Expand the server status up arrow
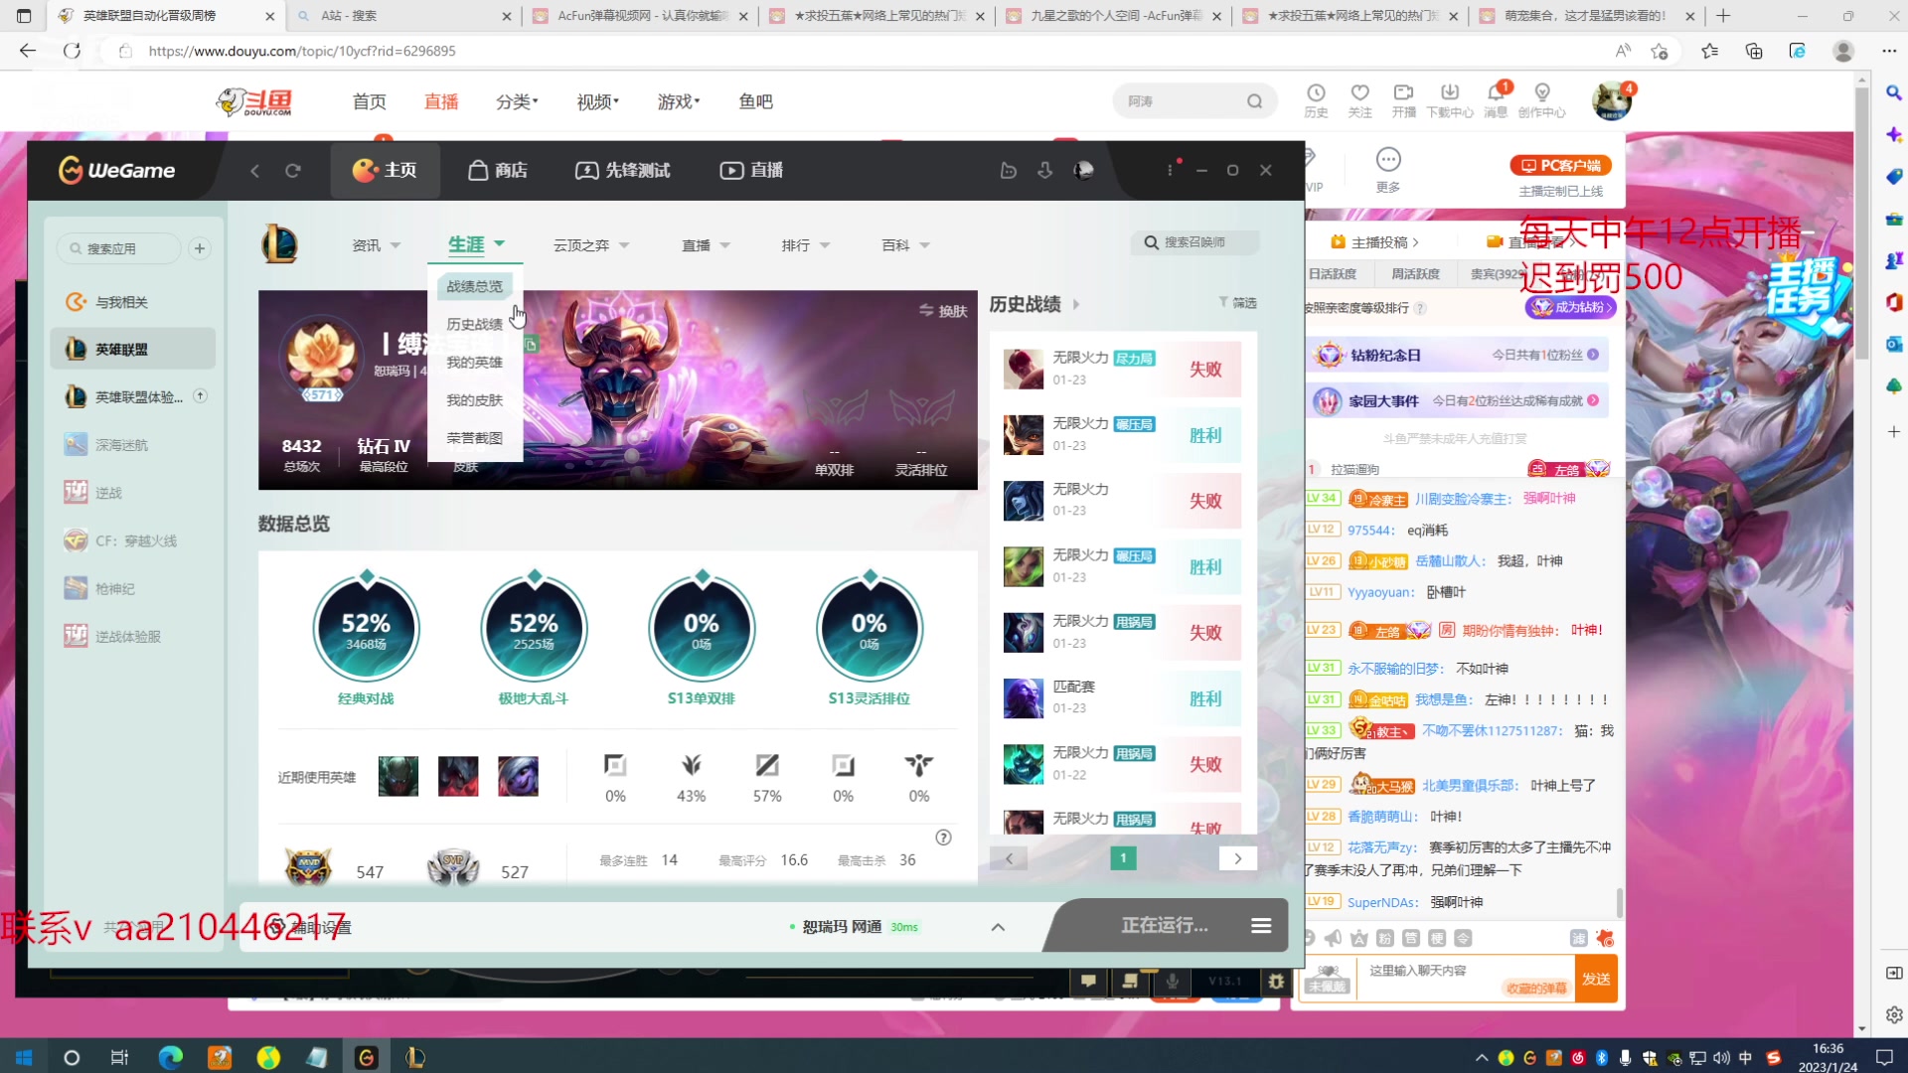Image resolution: width=1908 pixels, height=1073 pixels. (998, 927)
